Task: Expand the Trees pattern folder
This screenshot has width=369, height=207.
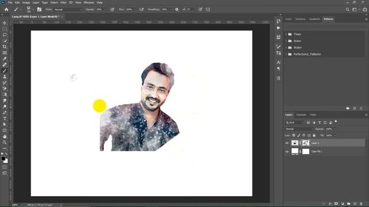Action: [x=286, y=34]
